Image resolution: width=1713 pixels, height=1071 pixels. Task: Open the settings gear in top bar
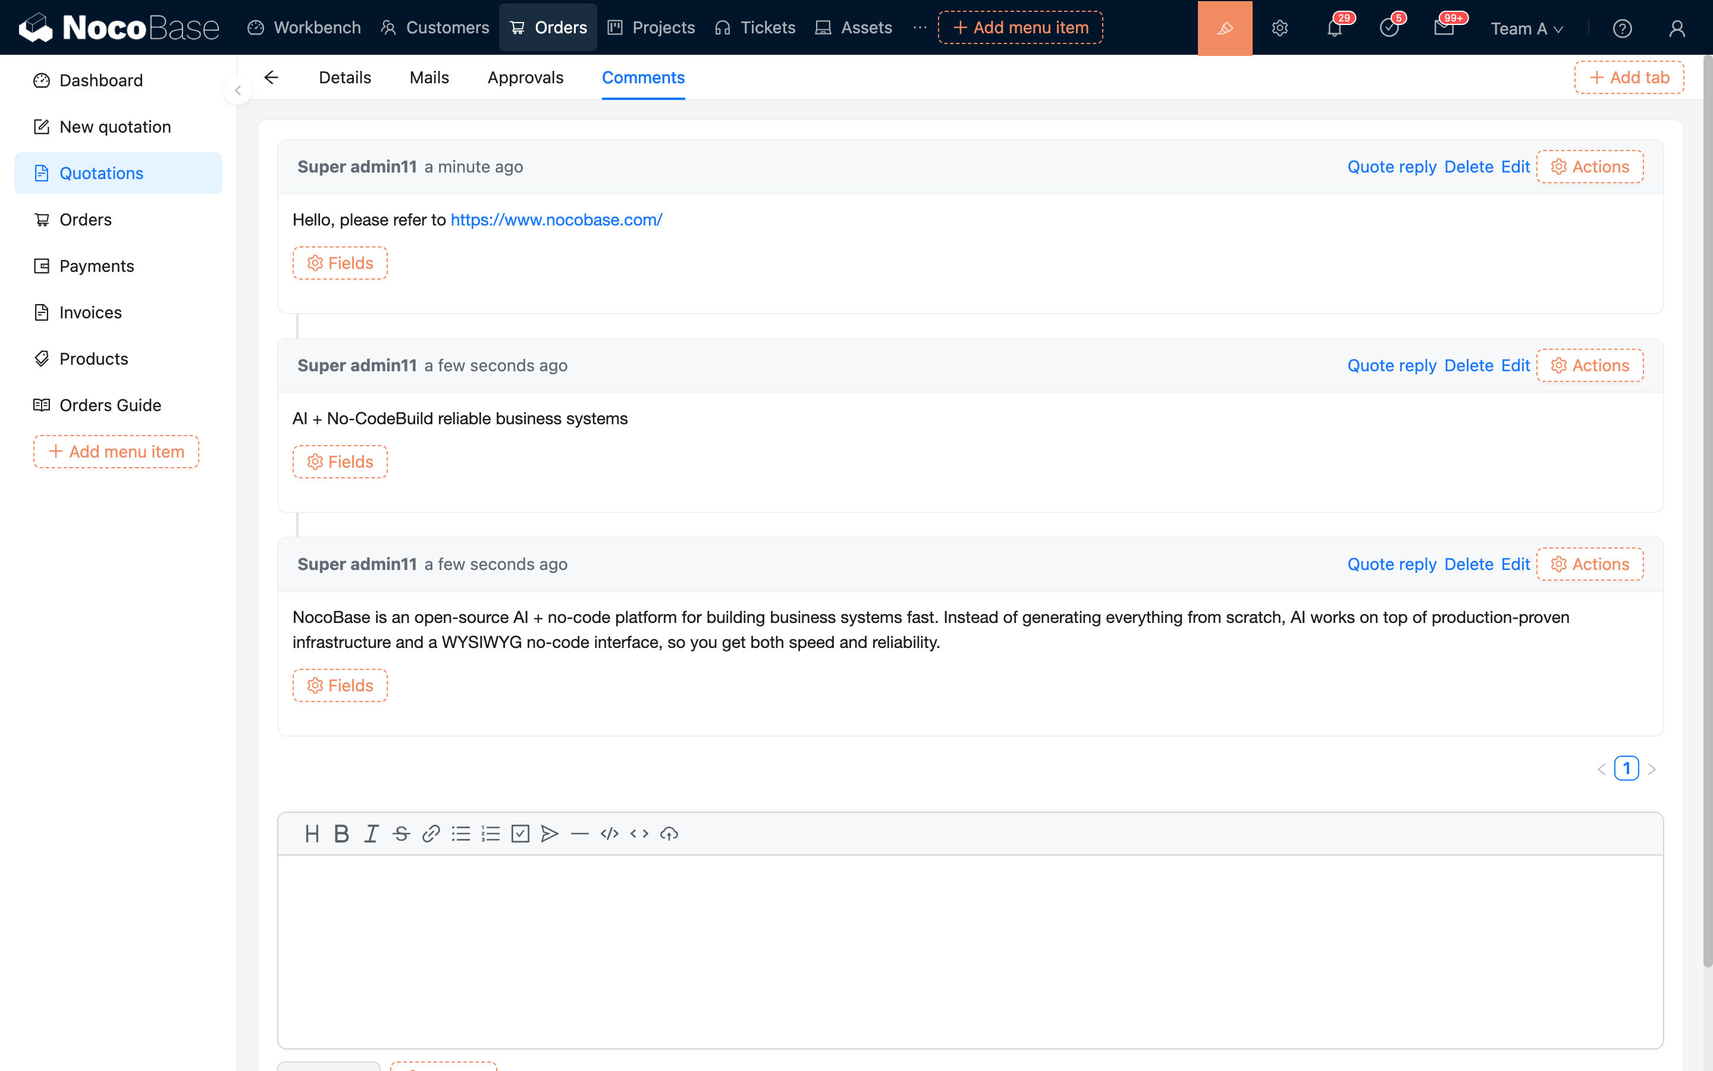pyautogui.click(x=1280, y=29)
